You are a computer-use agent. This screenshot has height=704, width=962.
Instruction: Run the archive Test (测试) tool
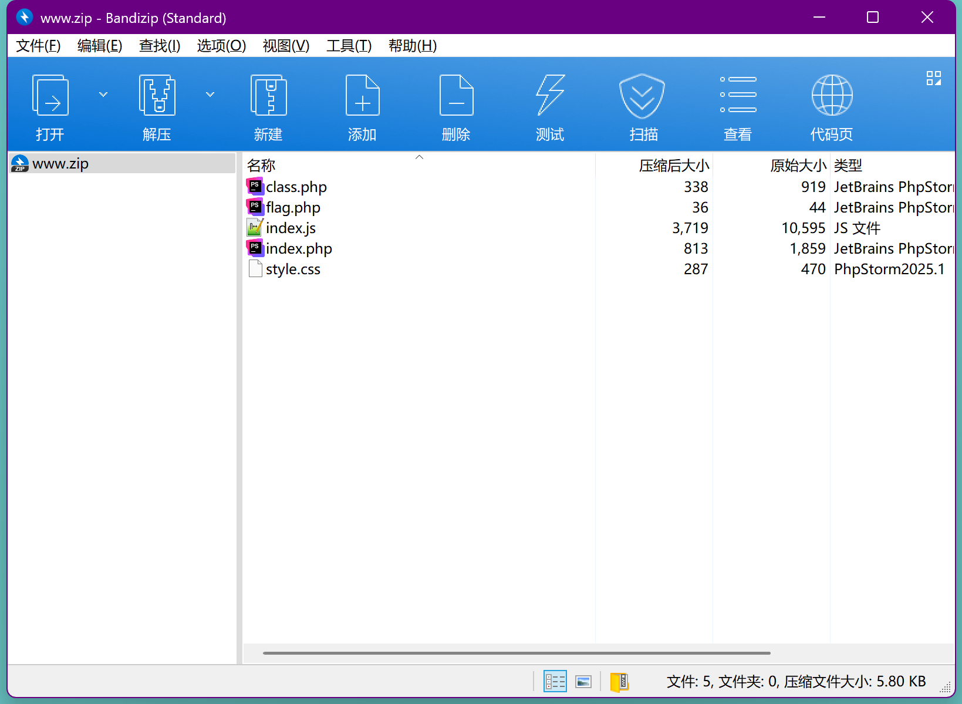(550, 96)
